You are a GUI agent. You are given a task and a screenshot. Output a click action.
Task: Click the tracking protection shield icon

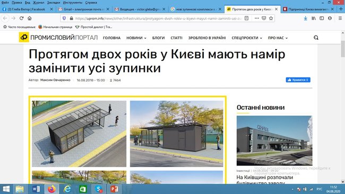64,18
